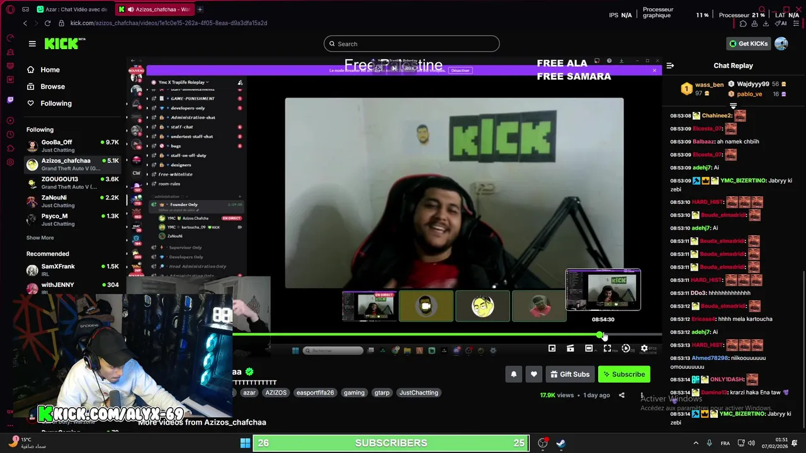Select the azar tag
806x453 pixels.
250,393
